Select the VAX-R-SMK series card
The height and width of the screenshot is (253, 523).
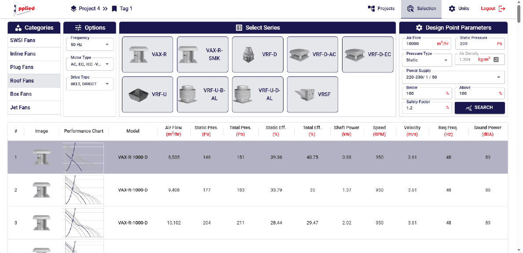(x=203, y=54)
